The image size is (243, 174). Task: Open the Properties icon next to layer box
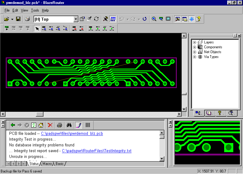click(82, 19)
